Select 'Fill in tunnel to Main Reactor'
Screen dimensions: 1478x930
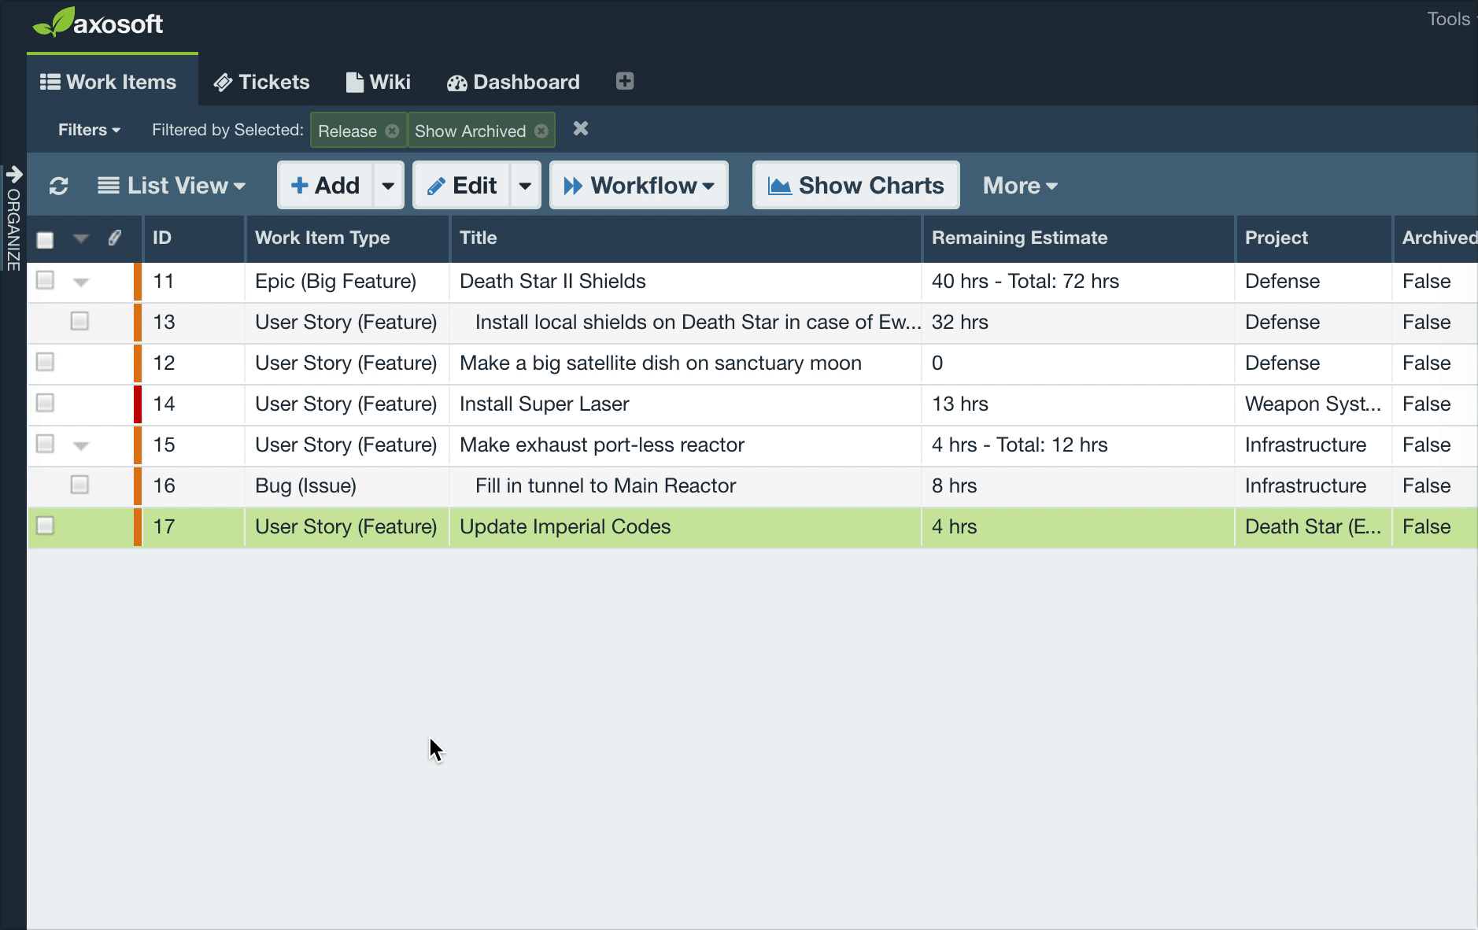tap(606, 486)
